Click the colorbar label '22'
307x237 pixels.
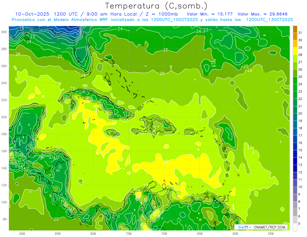tap(300, 99)
